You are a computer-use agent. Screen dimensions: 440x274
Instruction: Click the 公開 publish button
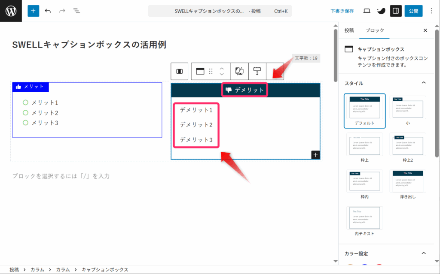pos(413,11)
